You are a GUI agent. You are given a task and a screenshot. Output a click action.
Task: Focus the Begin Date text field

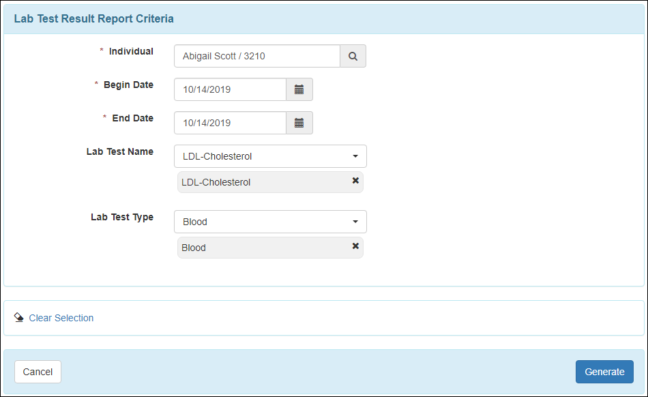coord(229,89)
